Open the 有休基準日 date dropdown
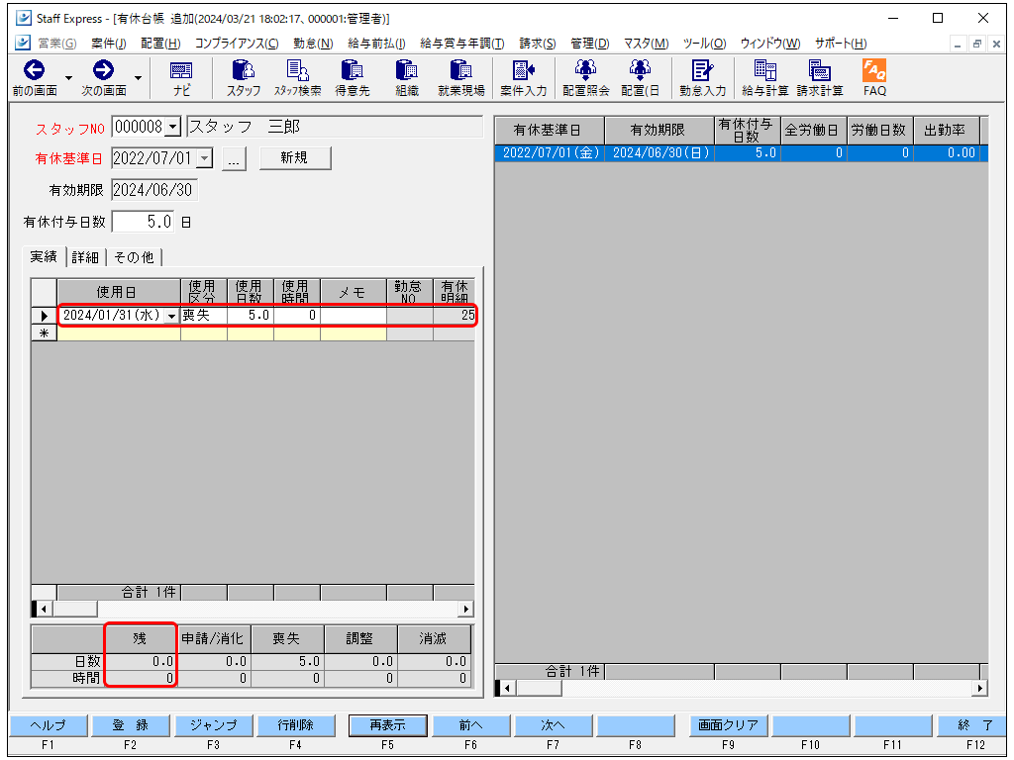Viewport: 1014px width, 760px height. (x=204, y=157)
